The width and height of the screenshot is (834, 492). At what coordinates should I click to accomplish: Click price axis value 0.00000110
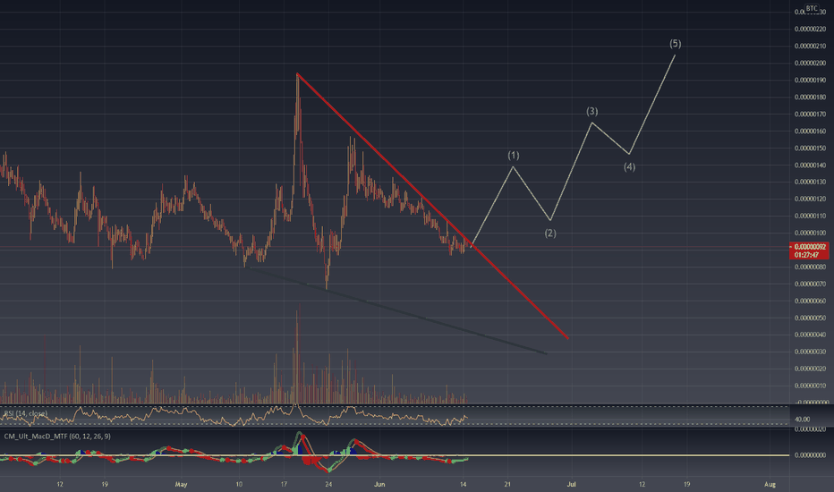pyautogui.click(x=810, y=216)
